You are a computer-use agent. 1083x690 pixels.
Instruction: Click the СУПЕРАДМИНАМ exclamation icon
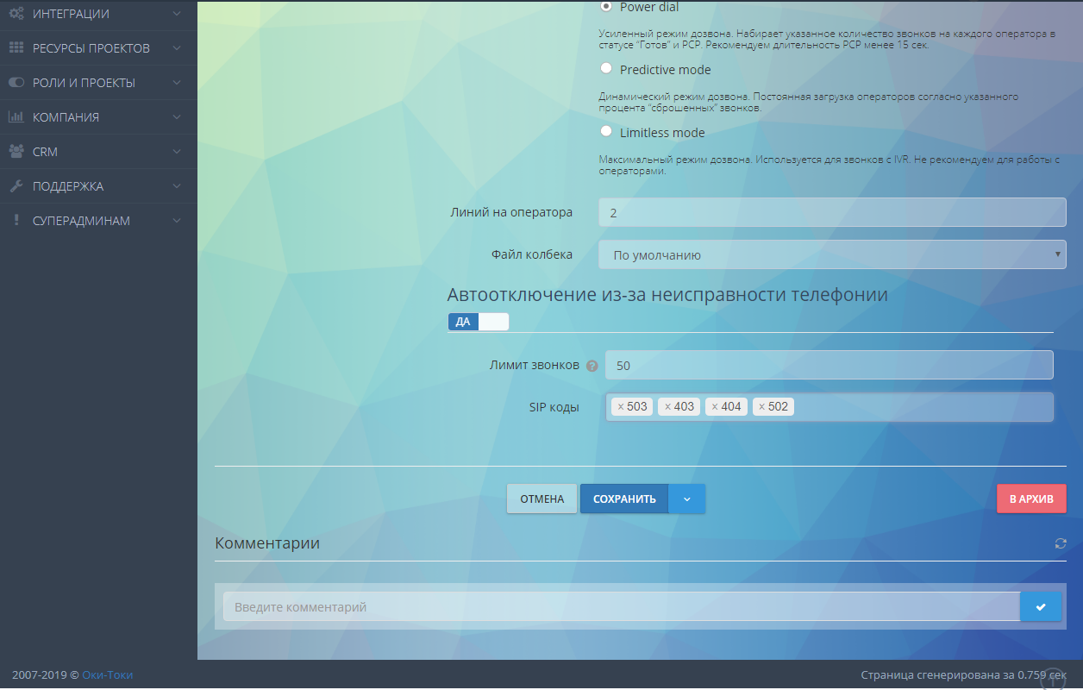pos(15,220)
